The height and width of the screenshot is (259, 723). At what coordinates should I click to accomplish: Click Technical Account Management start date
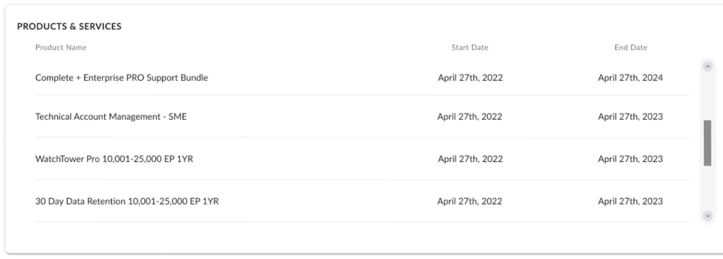point(470,116)
